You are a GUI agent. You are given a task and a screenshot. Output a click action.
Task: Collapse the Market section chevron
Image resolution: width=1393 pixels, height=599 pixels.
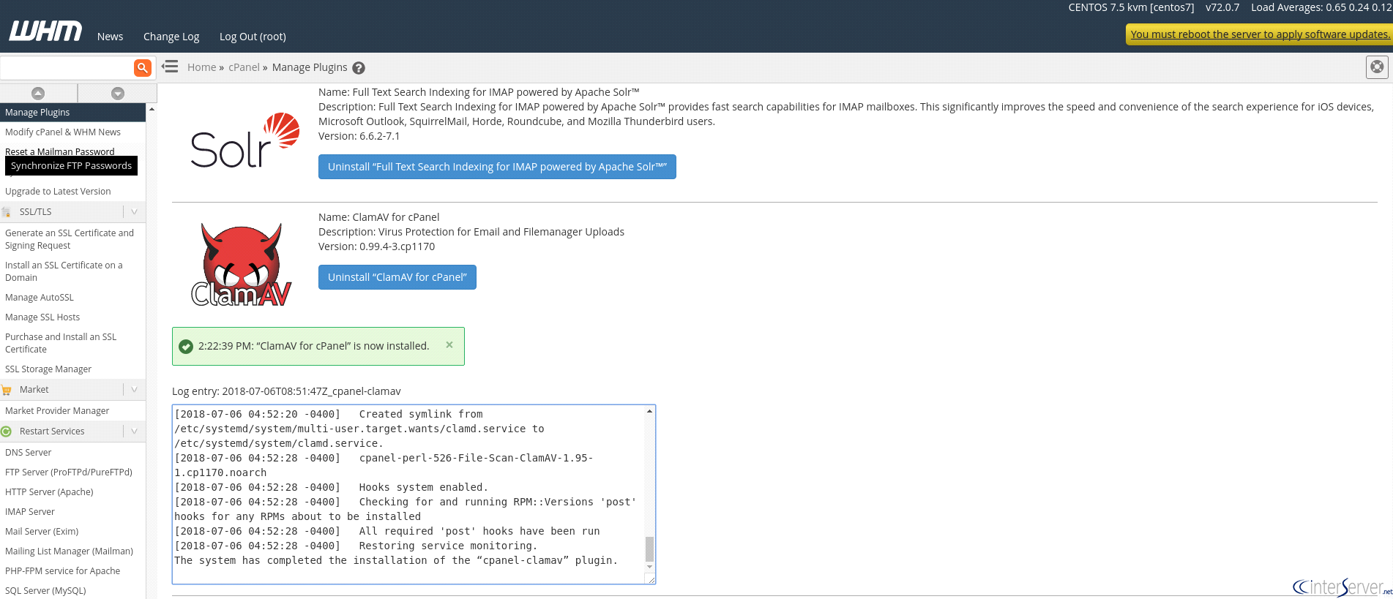[x=135, y=390]
